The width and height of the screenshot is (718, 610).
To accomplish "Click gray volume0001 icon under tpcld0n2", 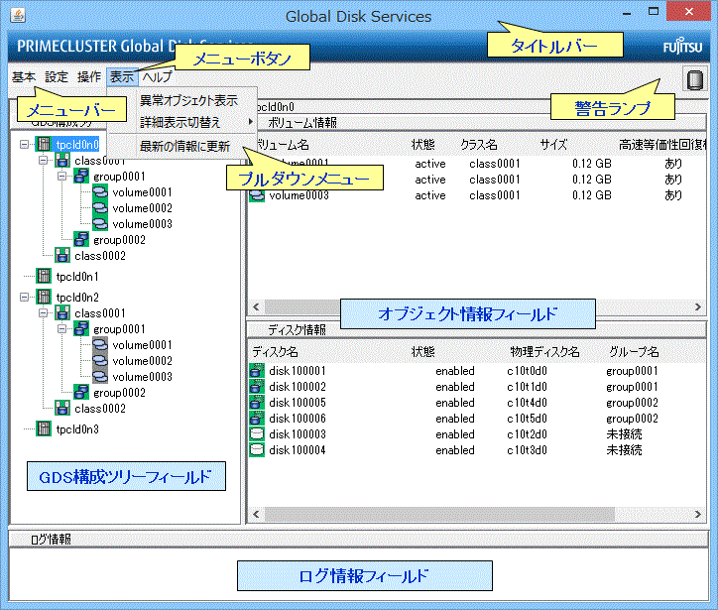I will [100, 344].
